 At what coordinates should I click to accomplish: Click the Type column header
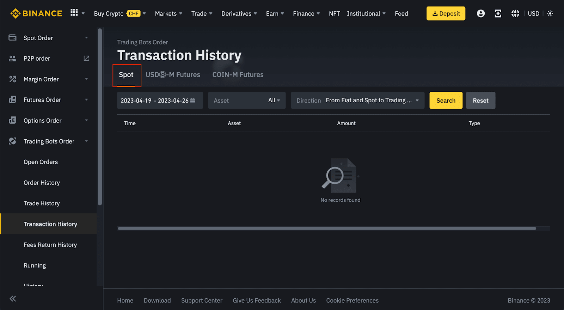(x=474, y=123)
